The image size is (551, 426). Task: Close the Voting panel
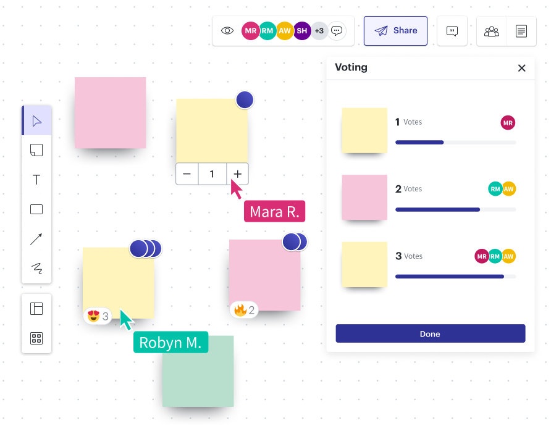pyautogui.click(x=521, y=68)
